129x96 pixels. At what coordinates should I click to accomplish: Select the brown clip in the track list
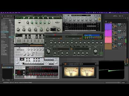(x=108, y=46)
